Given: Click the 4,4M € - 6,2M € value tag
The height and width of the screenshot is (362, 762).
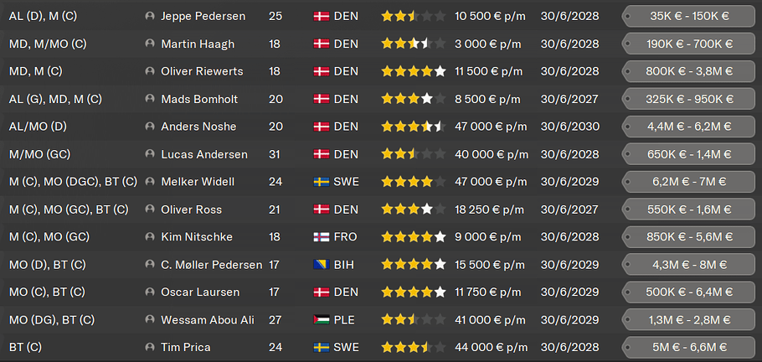Looking at the screenshot, I should coord(688,127).
